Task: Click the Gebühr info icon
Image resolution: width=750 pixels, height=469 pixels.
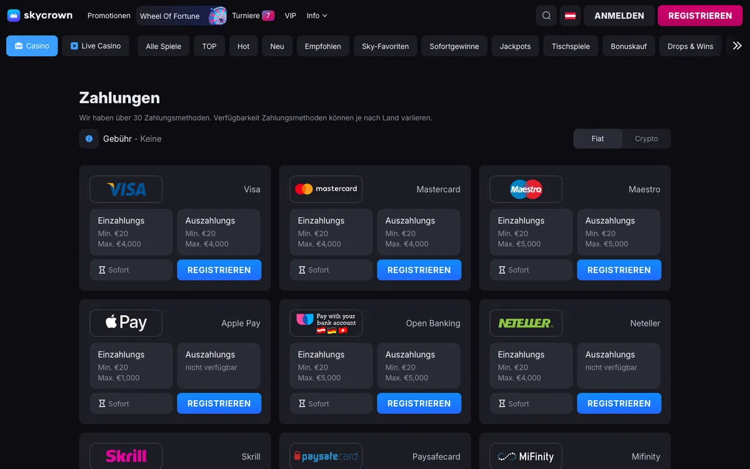Action: pos(89,139)
